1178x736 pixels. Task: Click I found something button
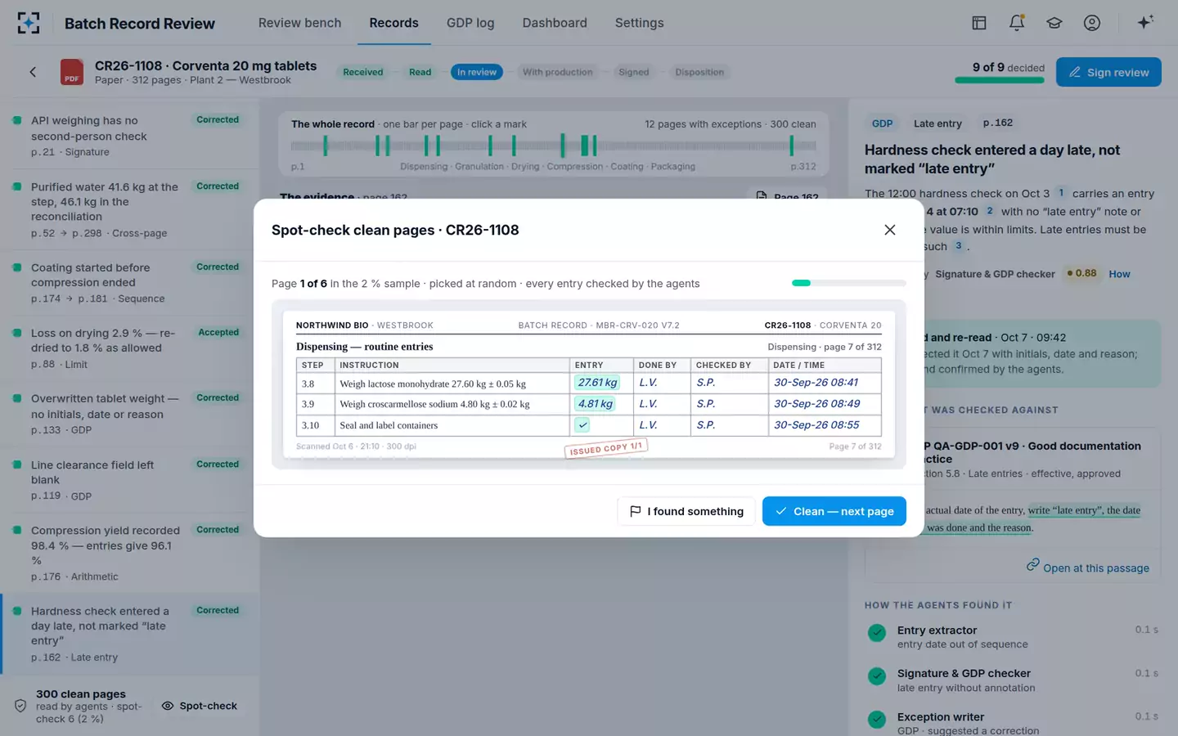tap(686, 511)
